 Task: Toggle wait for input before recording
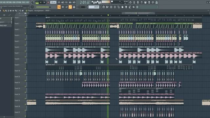click(x=63, y=2)
